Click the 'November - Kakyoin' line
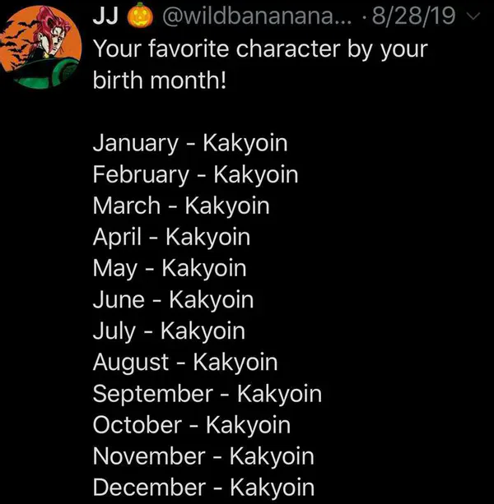This screenshot has width=494, height=504. pyautogui.click(x=203, y=455)
